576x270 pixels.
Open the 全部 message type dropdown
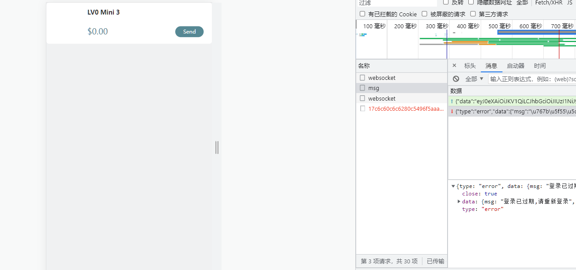pyautogui.click(x=474, y=79)
